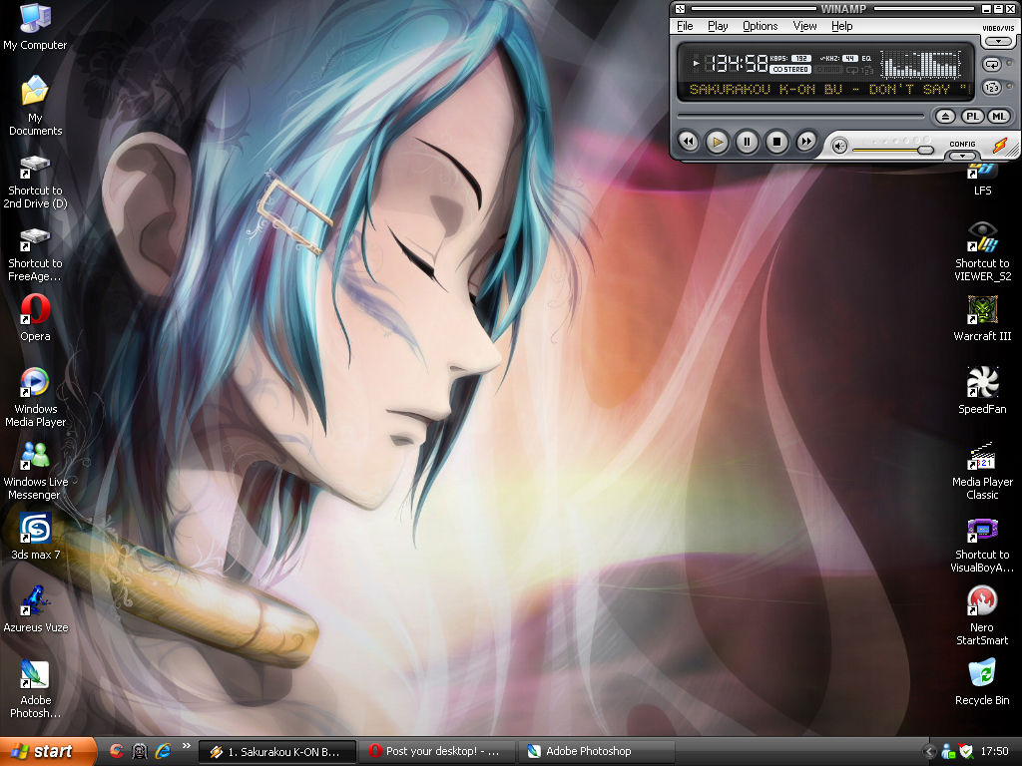
Task: Select Windows Media Player desktop icon
Action: tap(35, 382)
